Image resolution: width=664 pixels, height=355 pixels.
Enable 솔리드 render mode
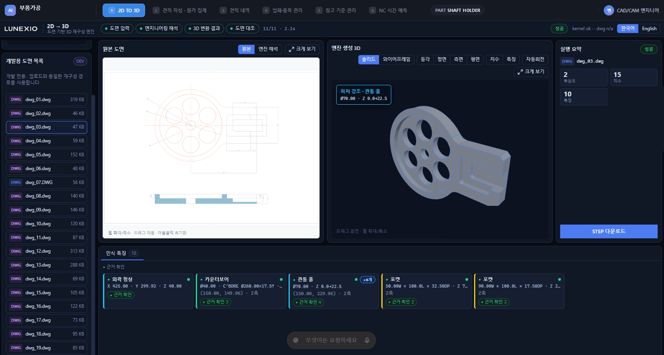(x=369, y=59)
